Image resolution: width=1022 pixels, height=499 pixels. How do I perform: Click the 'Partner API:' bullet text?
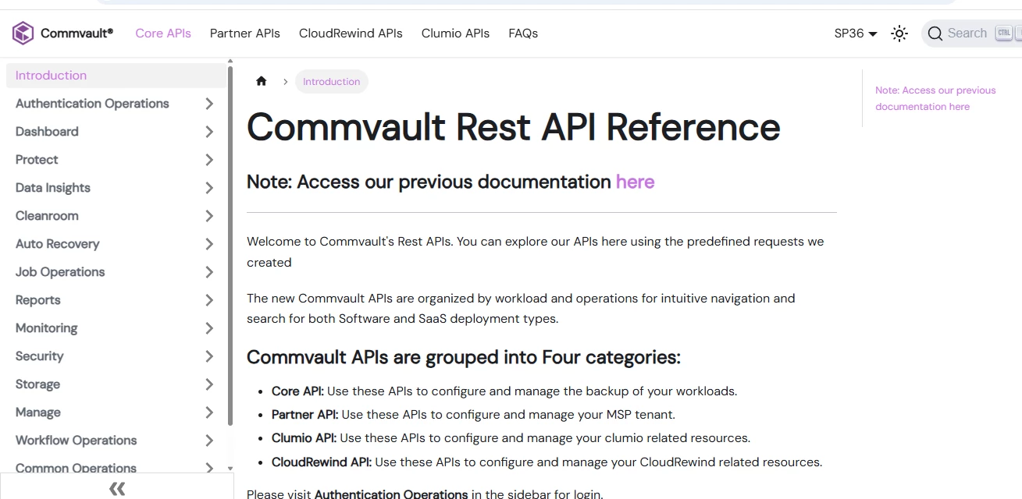coord(304,415)
